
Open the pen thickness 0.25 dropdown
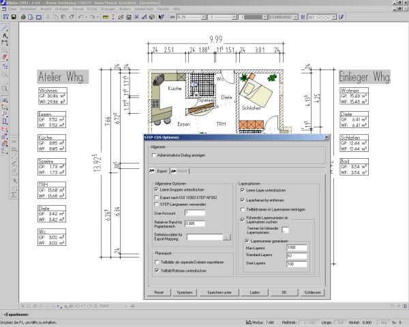point(204,17)
